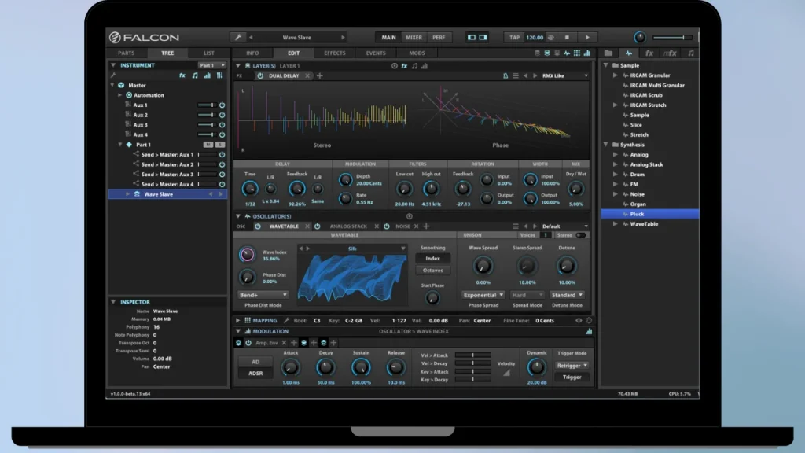Expand the Automation tree node

point(120,95)
